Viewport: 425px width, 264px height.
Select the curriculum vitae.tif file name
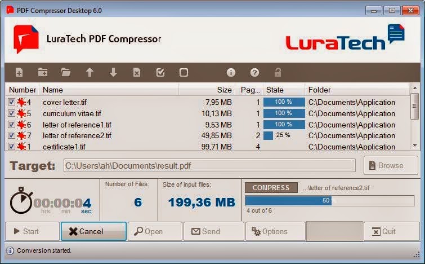click(x=72, y=113)
